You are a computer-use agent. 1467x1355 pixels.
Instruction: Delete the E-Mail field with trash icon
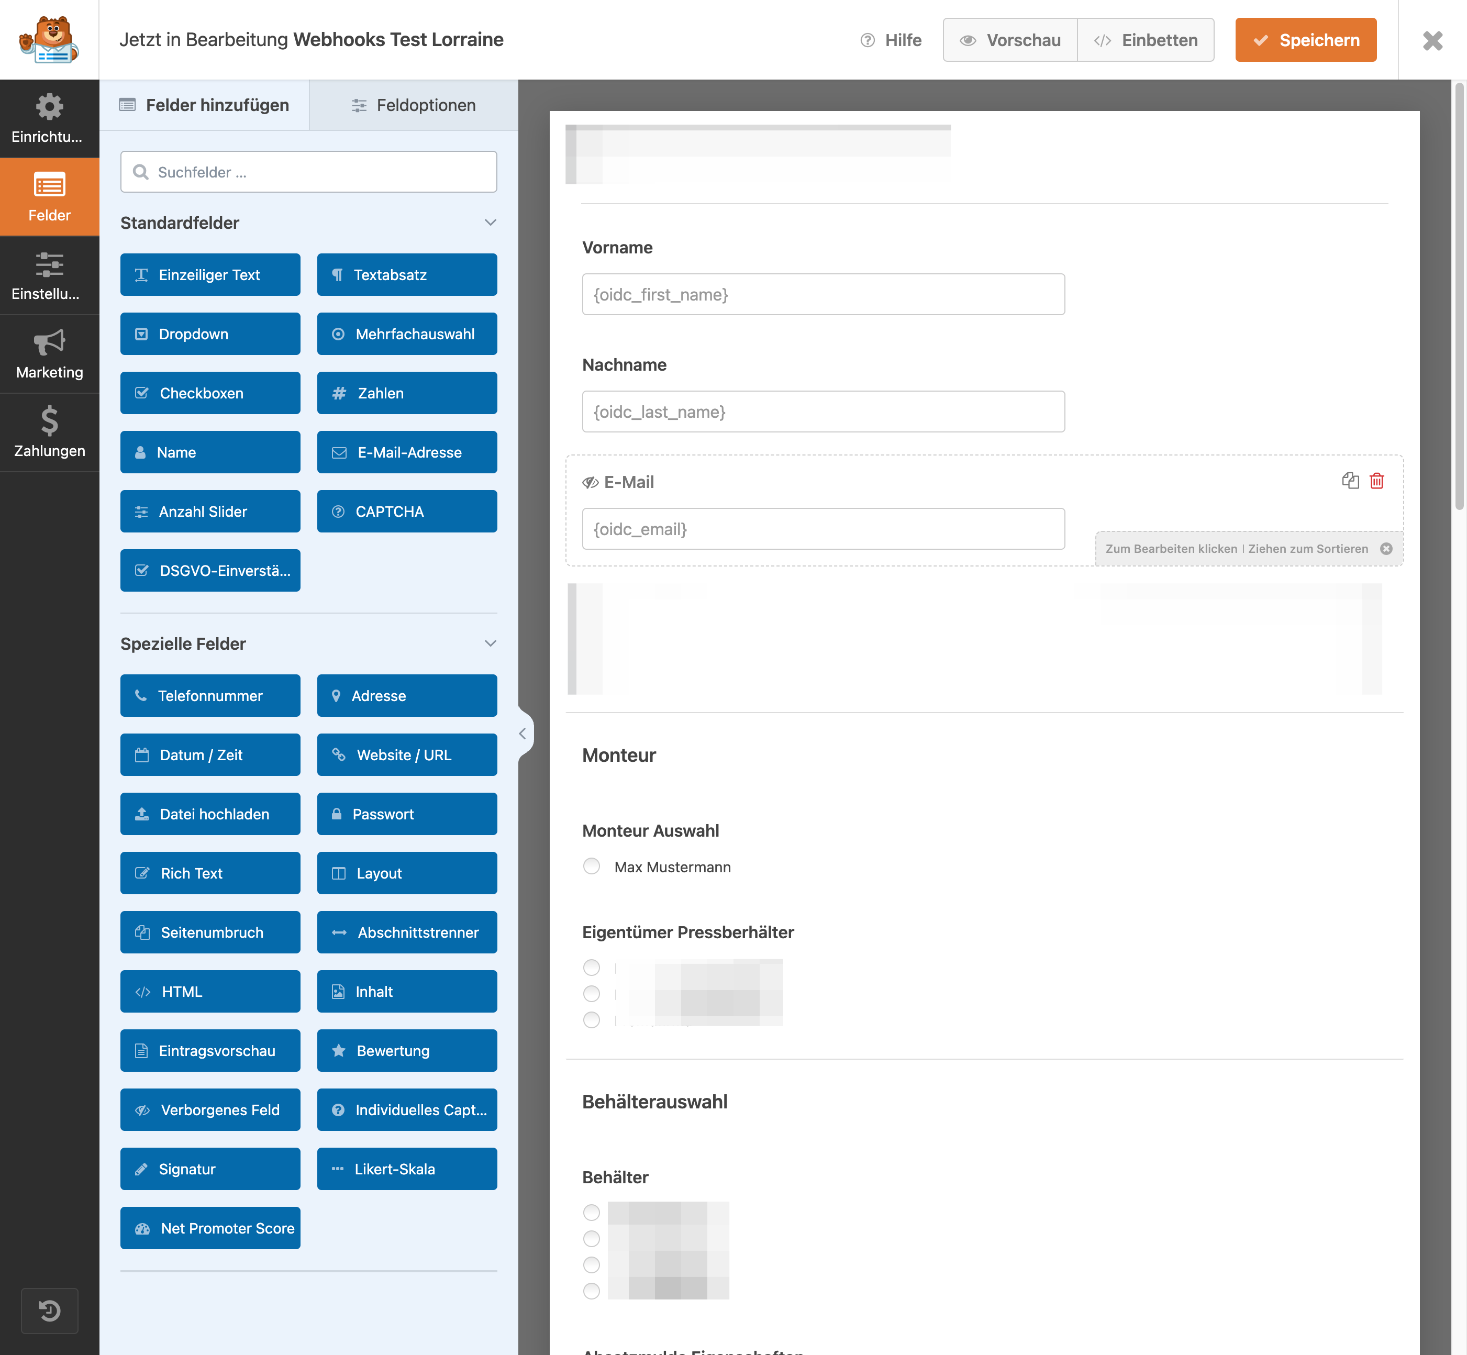click(1377, 481)
